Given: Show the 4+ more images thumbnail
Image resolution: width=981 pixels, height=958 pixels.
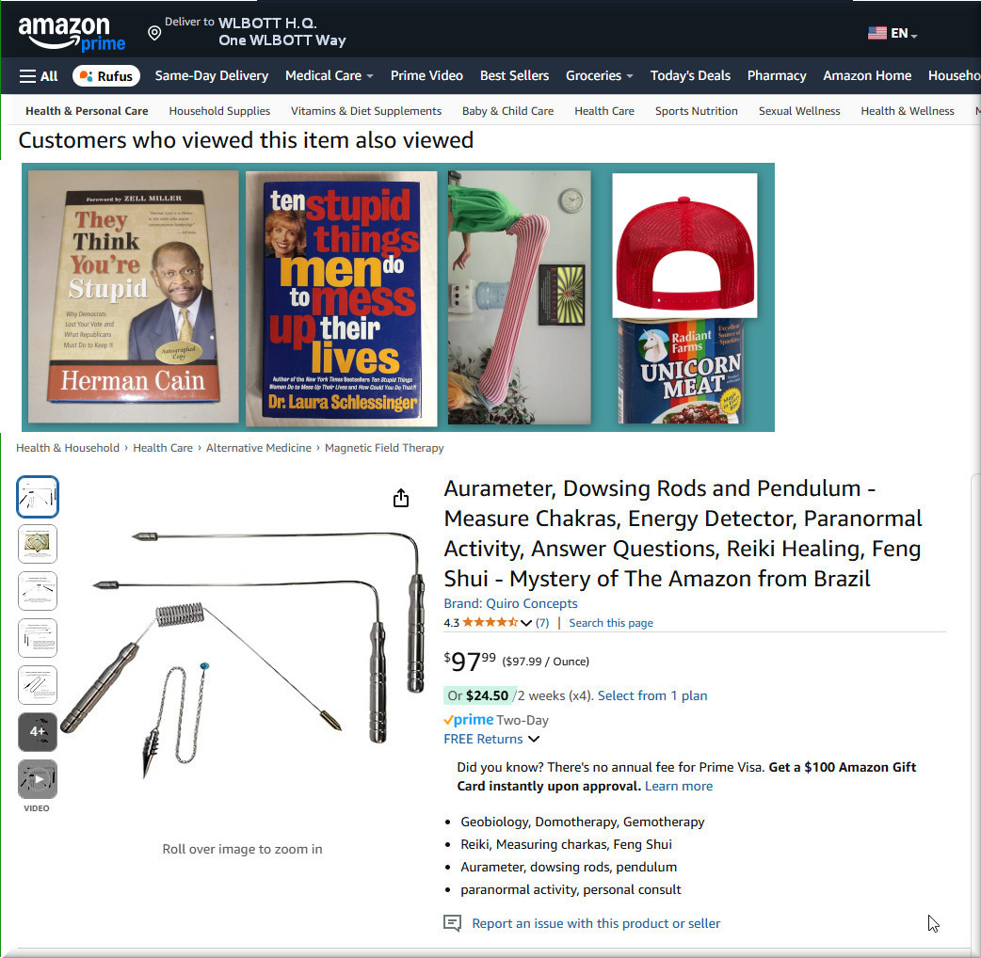Looking at the screenshot, I should [38, 731].
